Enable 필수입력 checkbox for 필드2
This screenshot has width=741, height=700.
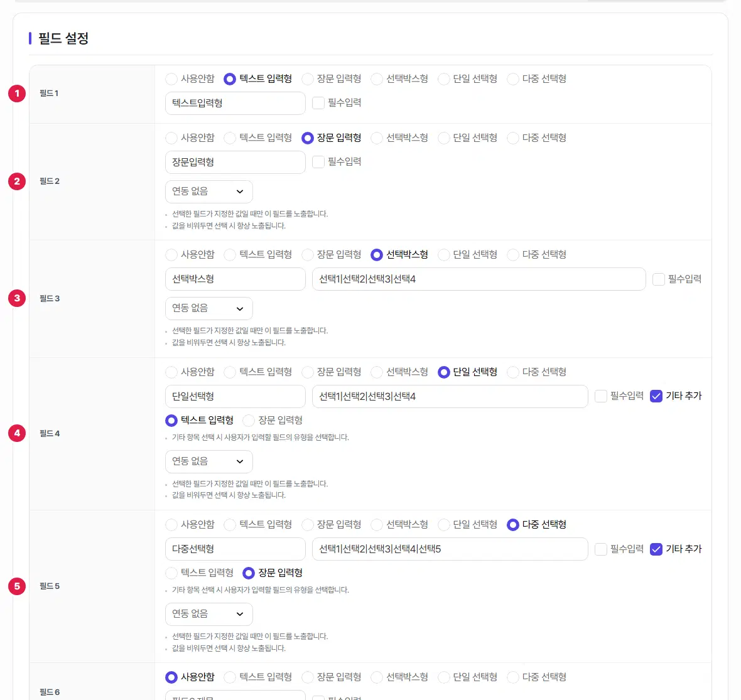pos(318,162)
